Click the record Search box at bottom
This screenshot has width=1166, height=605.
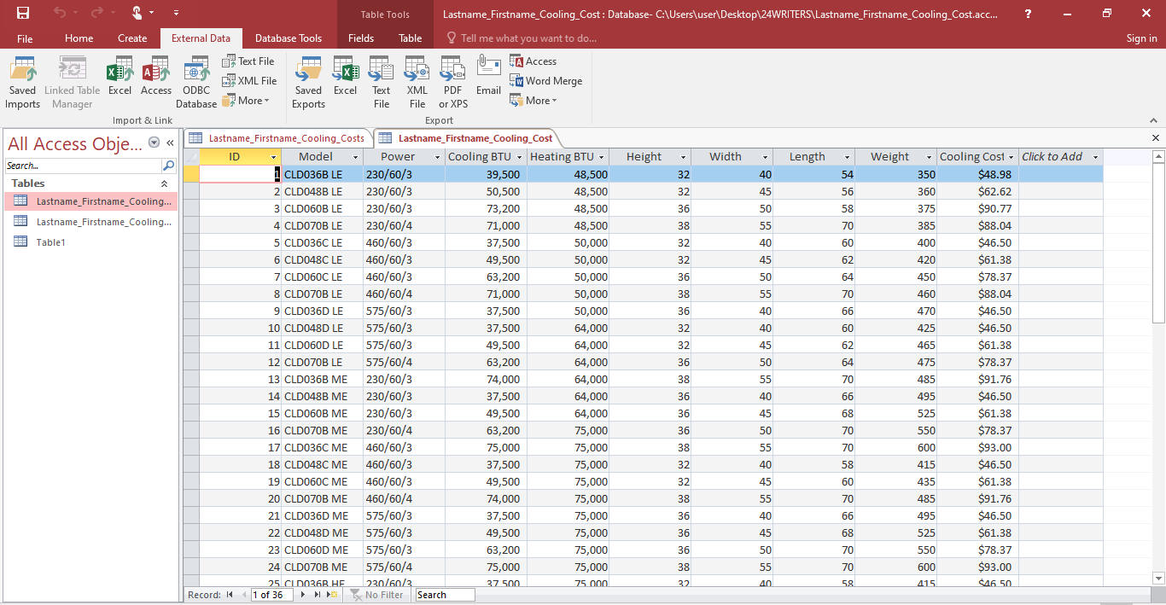coord(445,595)
